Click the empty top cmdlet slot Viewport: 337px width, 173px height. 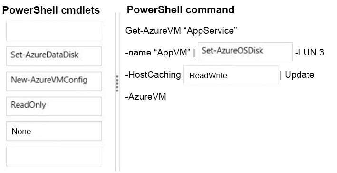pyautogui.click(x=54, y=31)
